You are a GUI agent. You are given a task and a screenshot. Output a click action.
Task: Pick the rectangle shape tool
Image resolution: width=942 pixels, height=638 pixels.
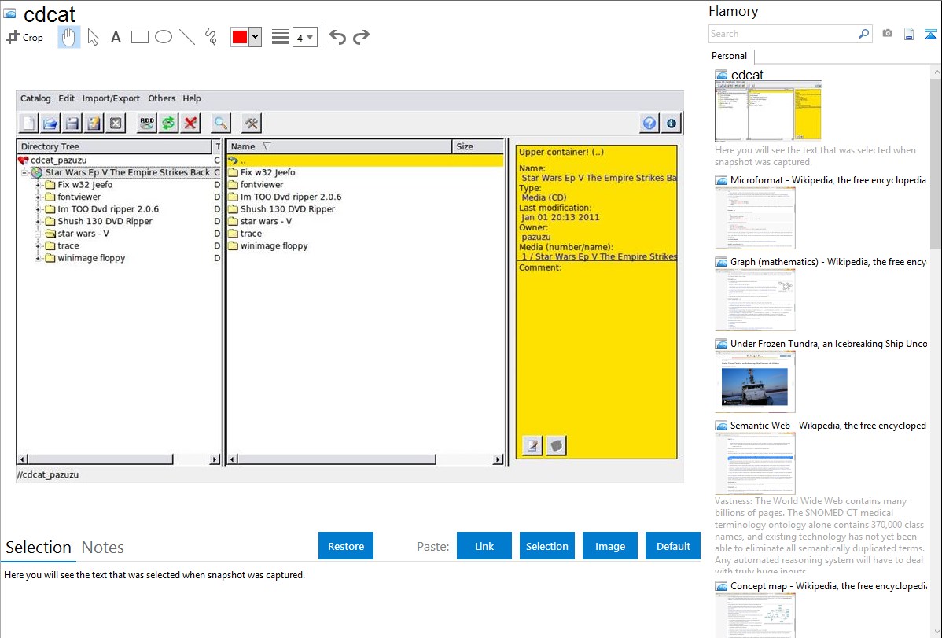click(x=140, y=37)
